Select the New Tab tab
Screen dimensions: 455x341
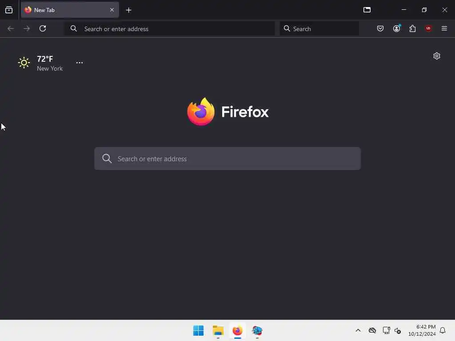70,10
